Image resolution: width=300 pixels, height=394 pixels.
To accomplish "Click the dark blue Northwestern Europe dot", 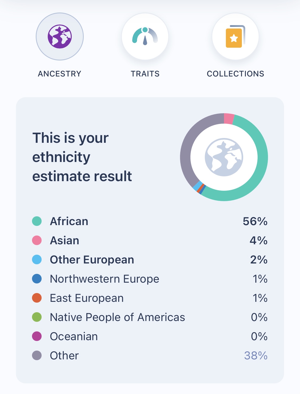I will tap(37, 279).
